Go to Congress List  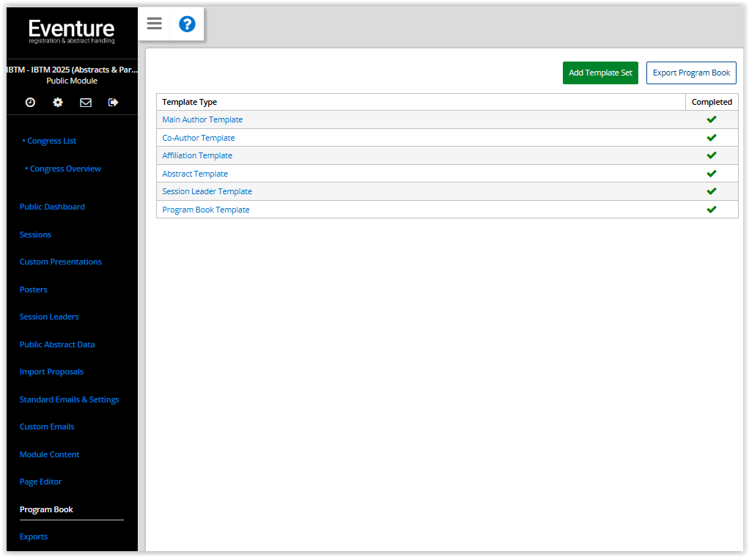tap(51, 141)
